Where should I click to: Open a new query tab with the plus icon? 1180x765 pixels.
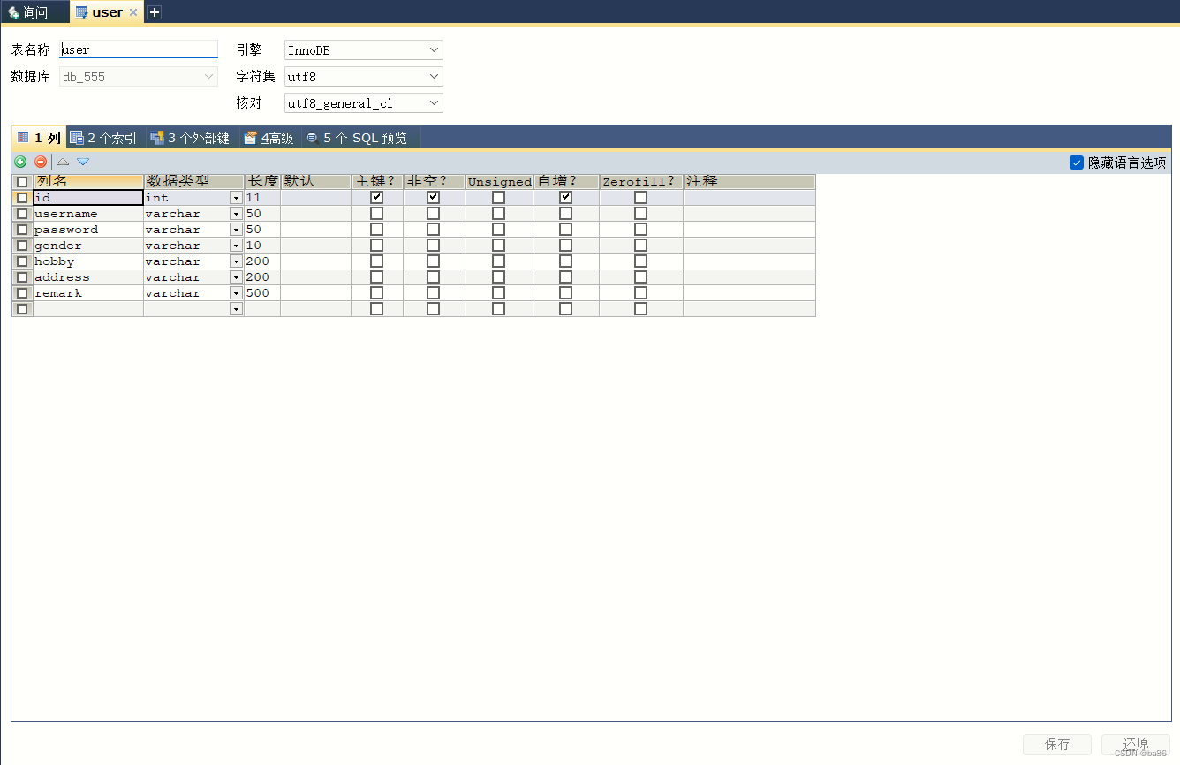[x=153, y=11]
